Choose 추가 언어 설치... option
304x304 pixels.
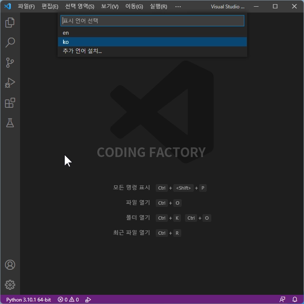pyautogui.click(x=152, y=51)
